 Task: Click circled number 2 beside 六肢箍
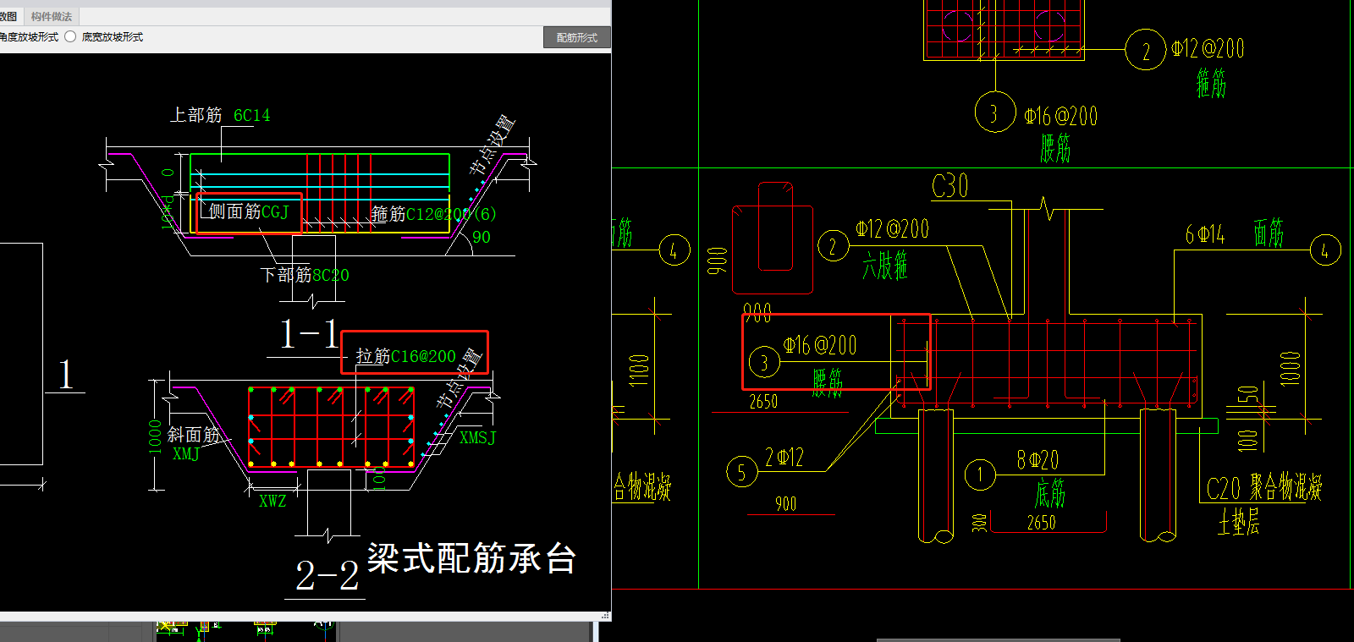(833, 246)
